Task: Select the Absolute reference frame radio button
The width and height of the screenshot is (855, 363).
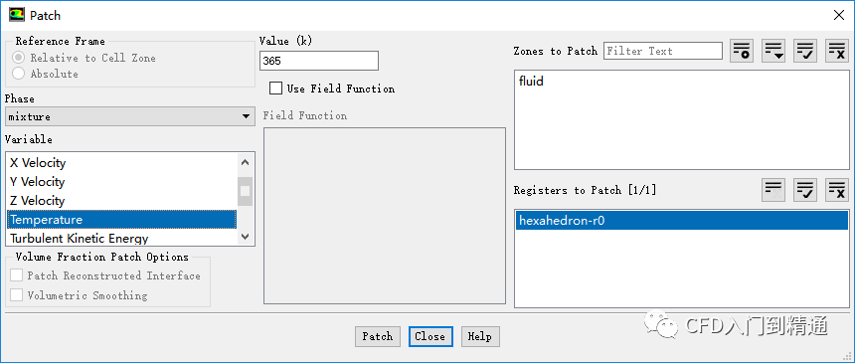Action: click(19, 74)
